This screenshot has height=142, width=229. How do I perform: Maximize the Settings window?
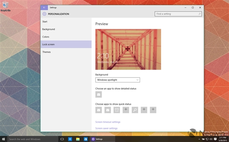point(193,8)
